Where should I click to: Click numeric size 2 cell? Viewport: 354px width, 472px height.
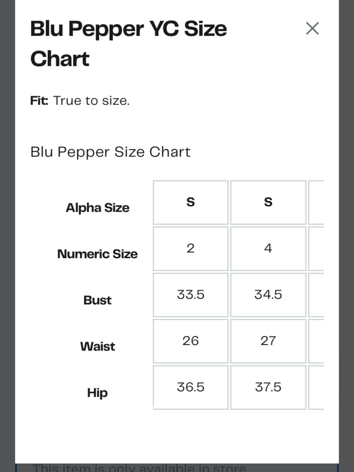coord(190,249)
